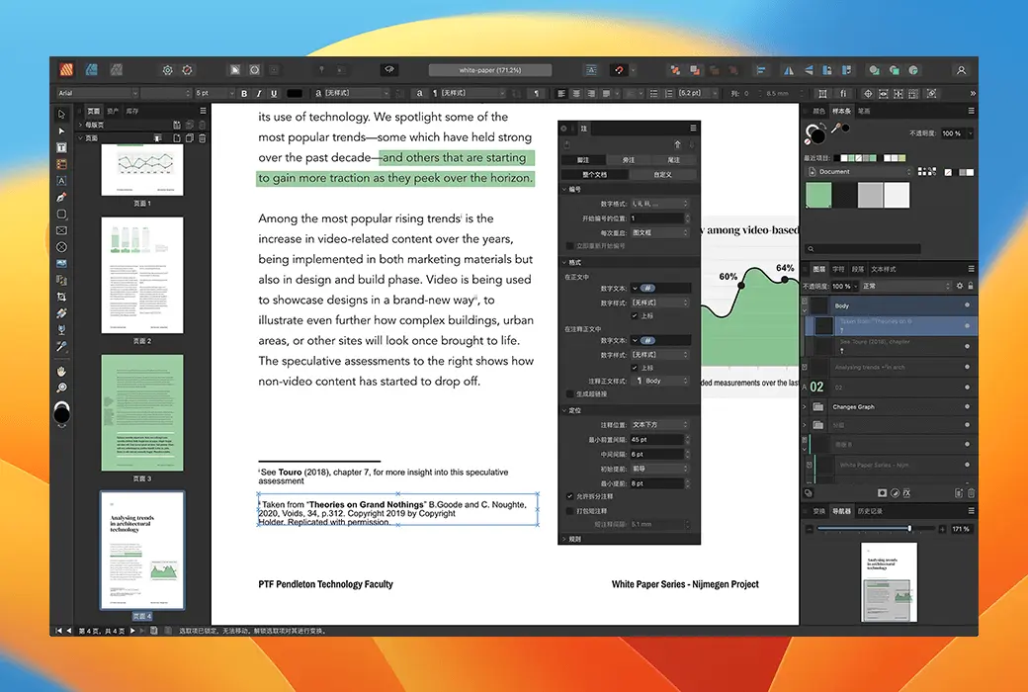Toggle the 生成超链接 checkbox
Screen dimensions: 1028x692
pos(569,393)
